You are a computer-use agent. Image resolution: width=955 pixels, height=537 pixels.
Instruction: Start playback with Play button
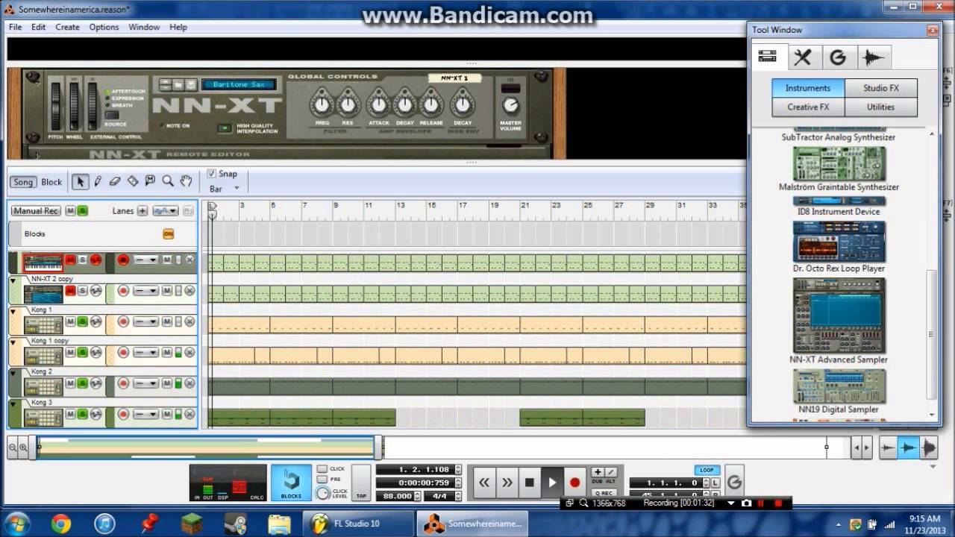pyautogui.click(x=552, y=483)
